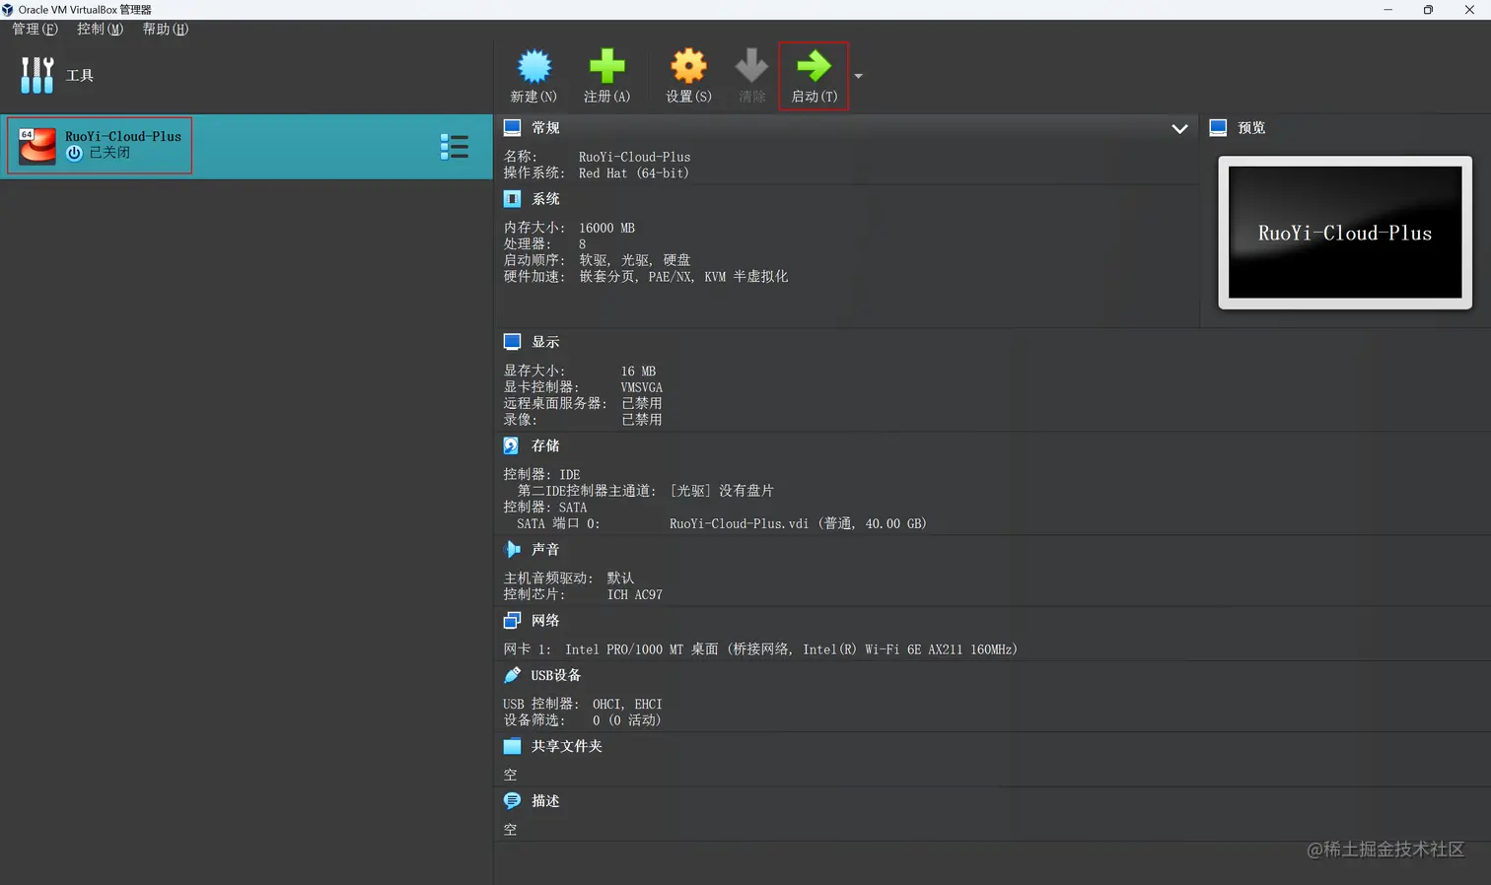This screenshot has width=1491, height=885.
Task: Open the 显示 section heading
Action: coord(545,342)
